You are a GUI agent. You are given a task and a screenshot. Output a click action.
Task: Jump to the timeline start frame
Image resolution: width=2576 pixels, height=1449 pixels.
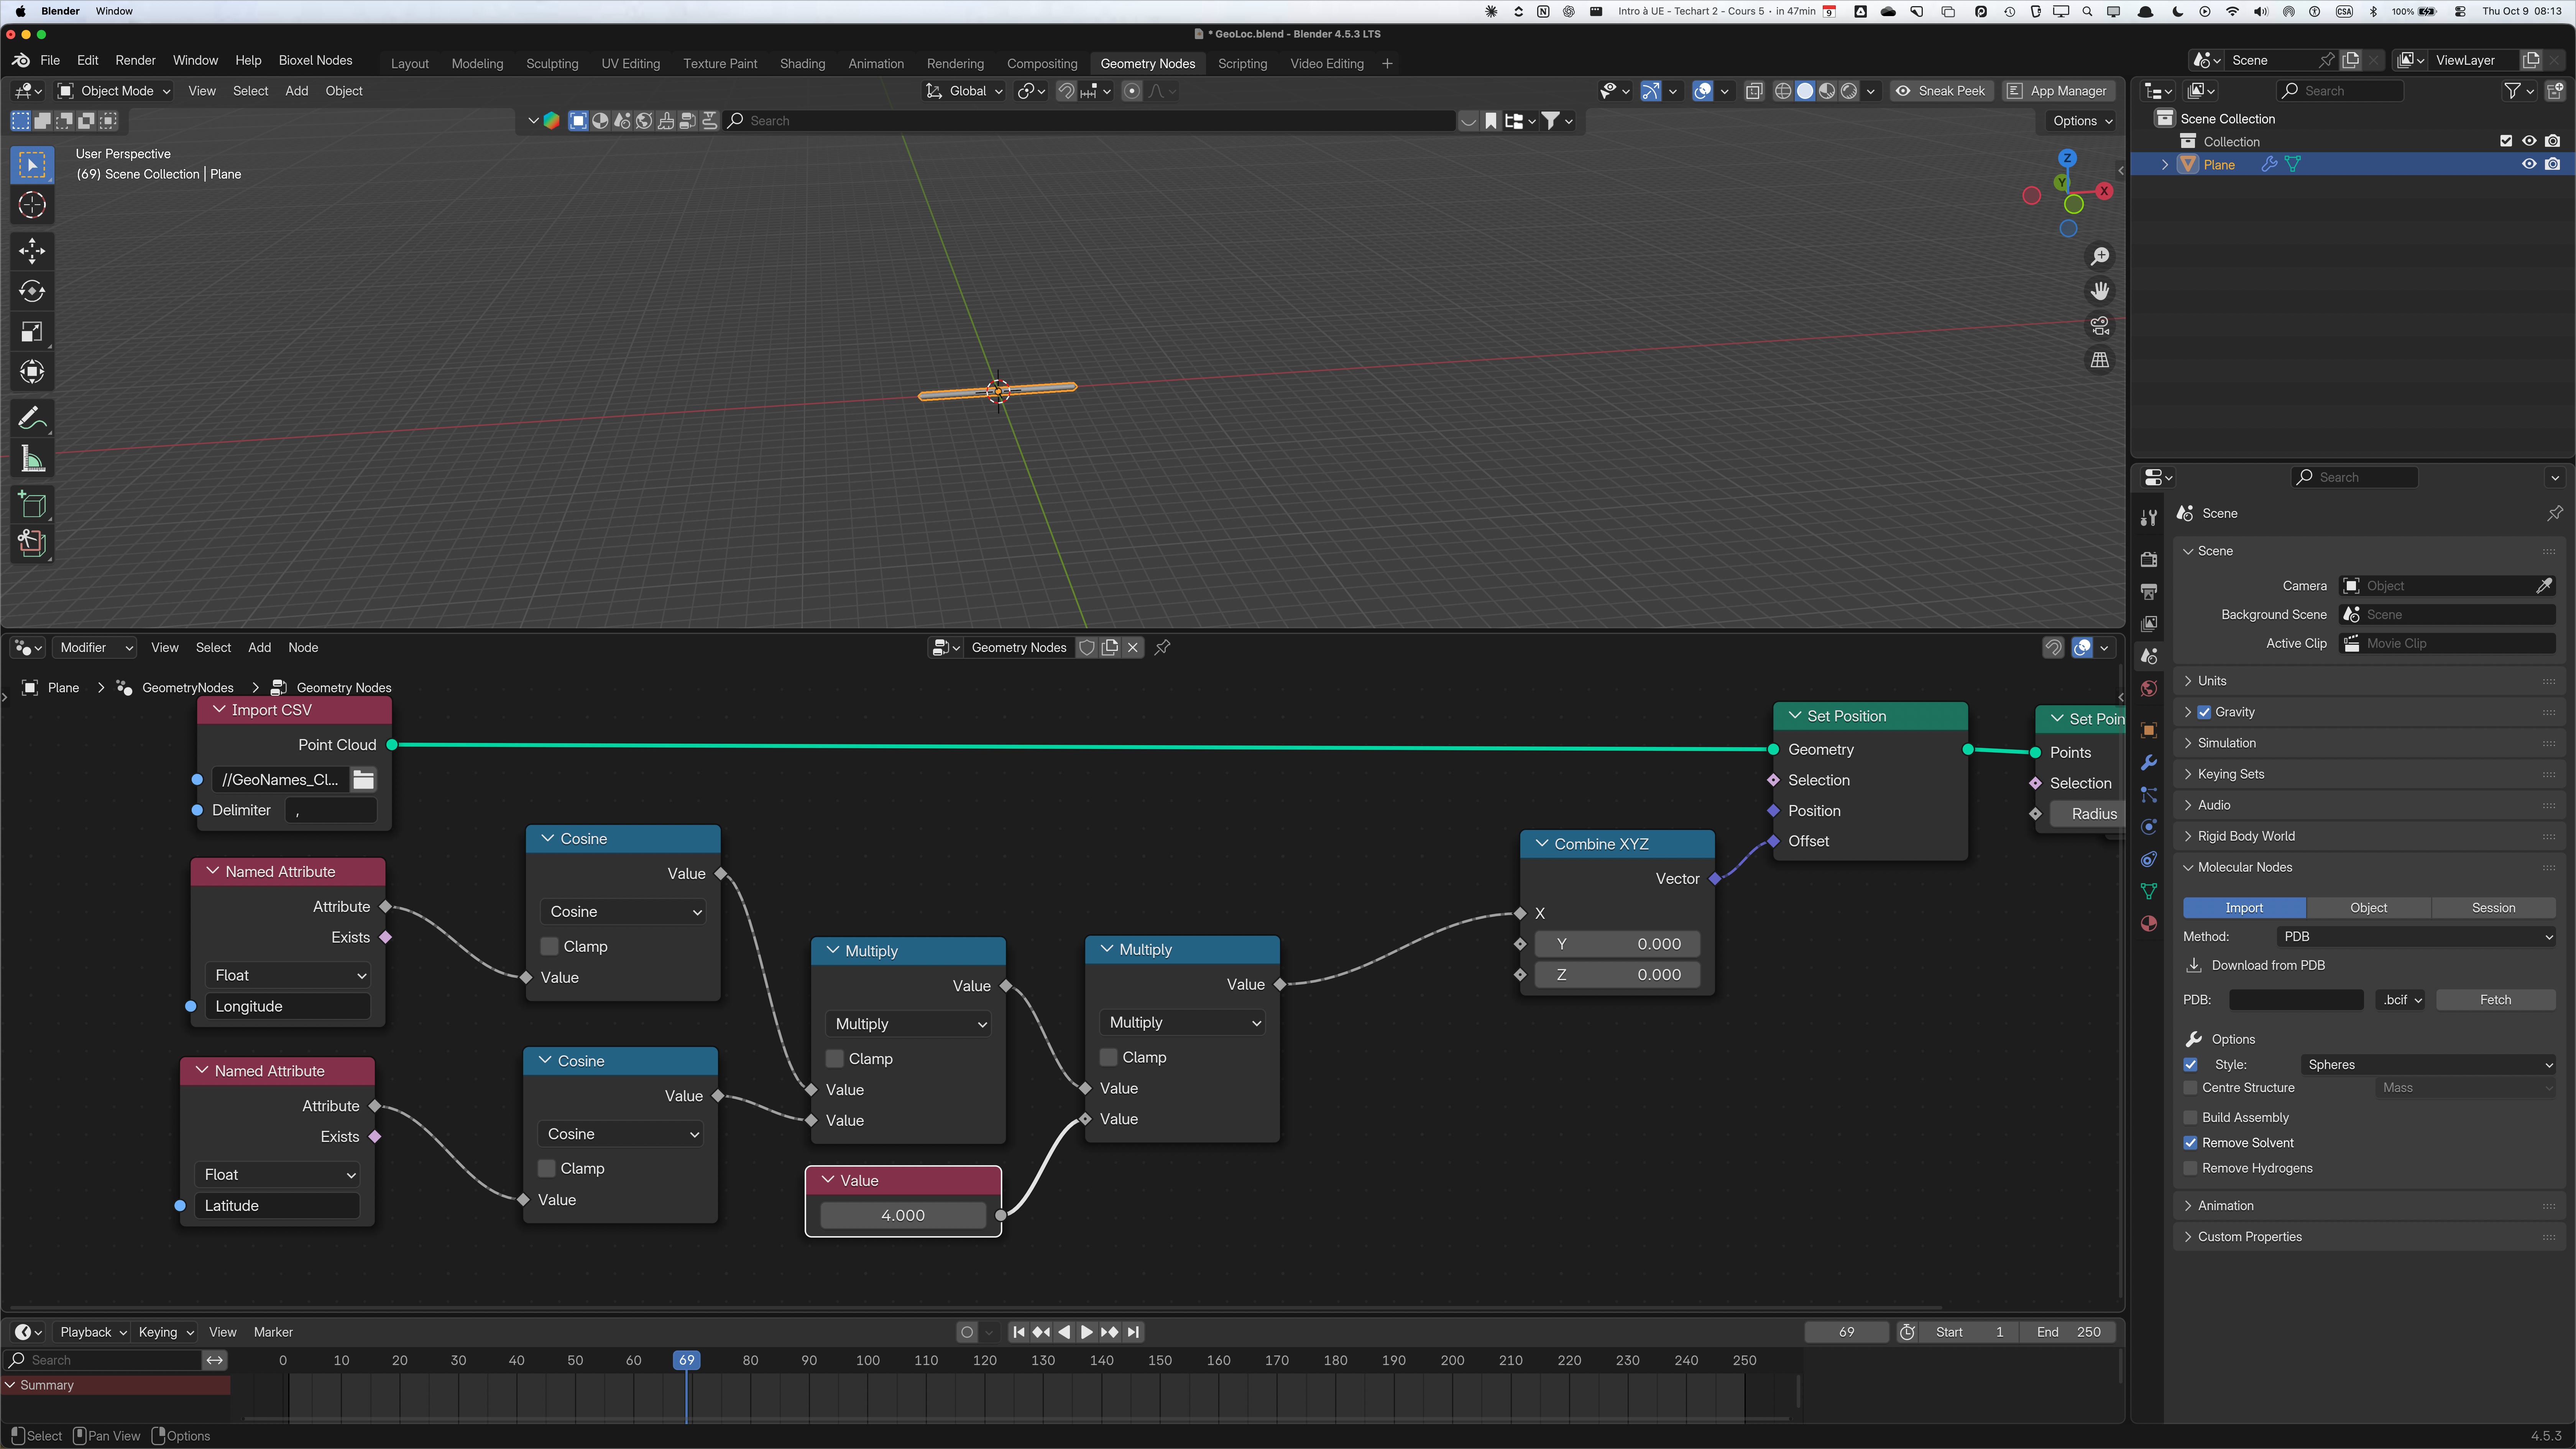click(1018, 1332)
